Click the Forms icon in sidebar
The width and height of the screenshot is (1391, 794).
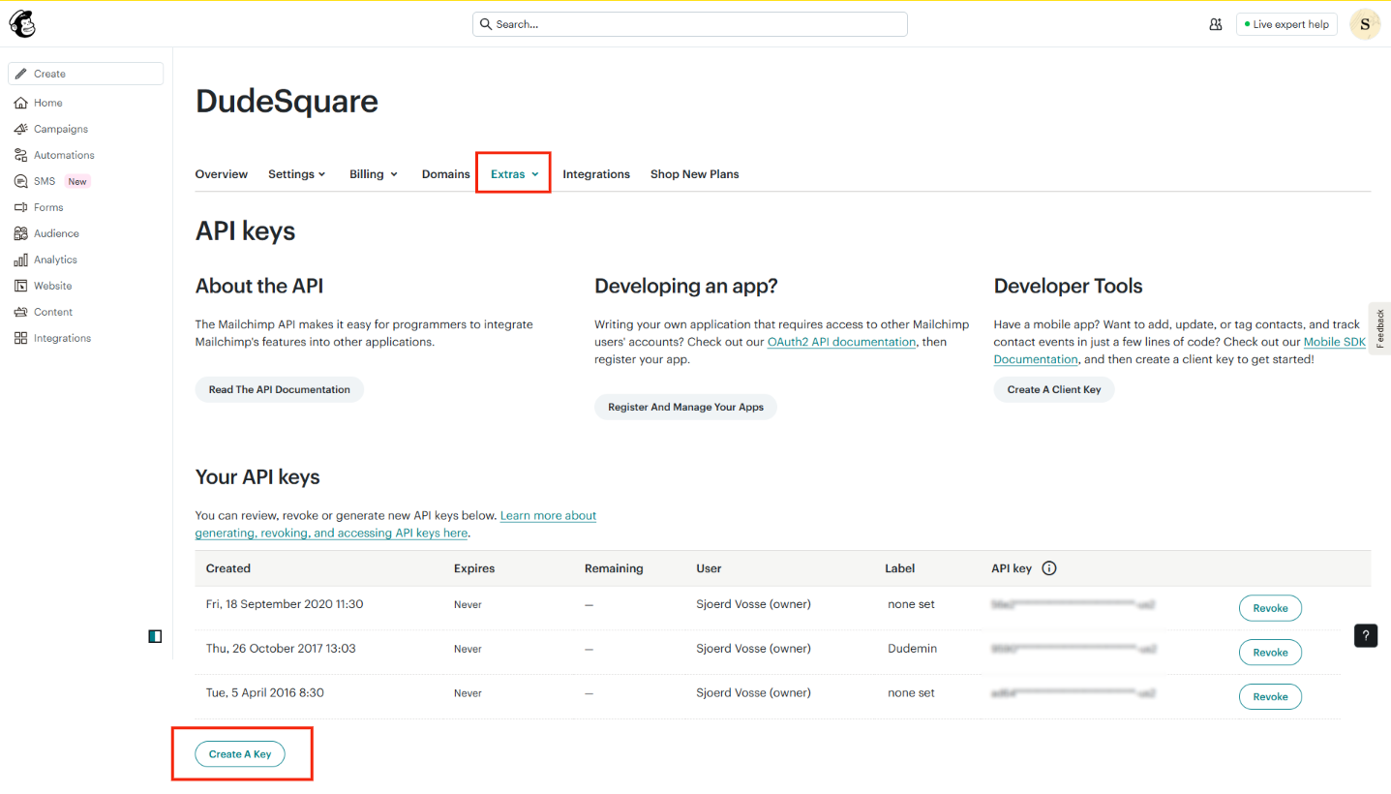click(x=21, y=207)
